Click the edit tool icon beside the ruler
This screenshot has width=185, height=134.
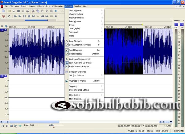[x=6, y=26]
